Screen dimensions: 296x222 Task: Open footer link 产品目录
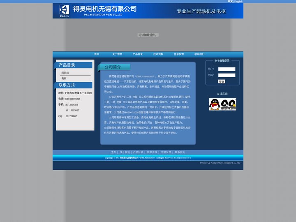(x=138, y=152)
